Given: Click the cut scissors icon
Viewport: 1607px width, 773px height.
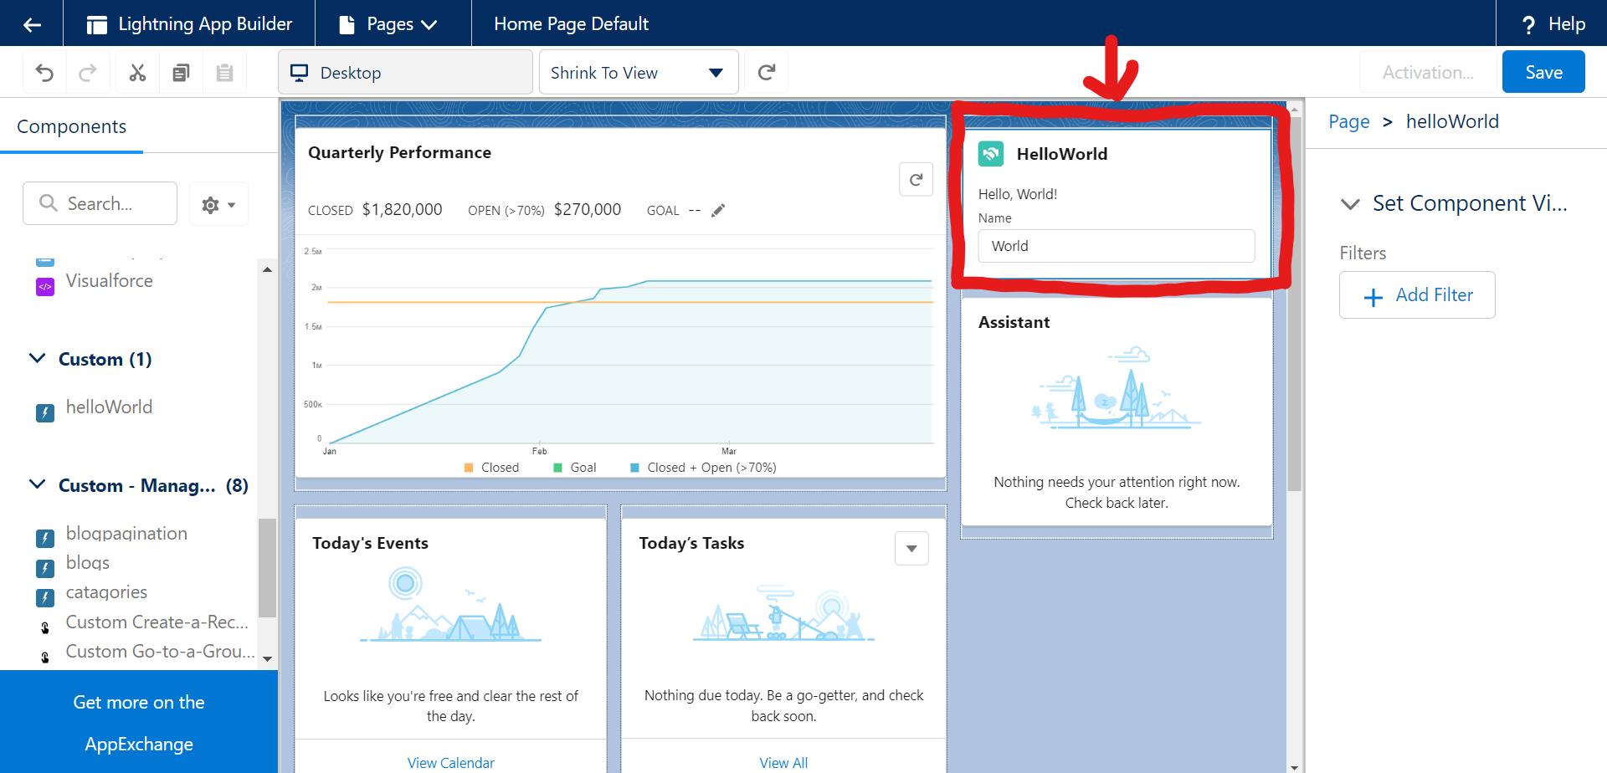Looking at the screenshot, I should coord(137,73).
